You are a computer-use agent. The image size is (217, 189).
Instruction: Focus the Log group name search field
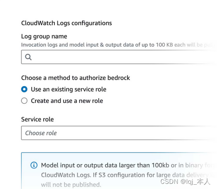(119, 57)
